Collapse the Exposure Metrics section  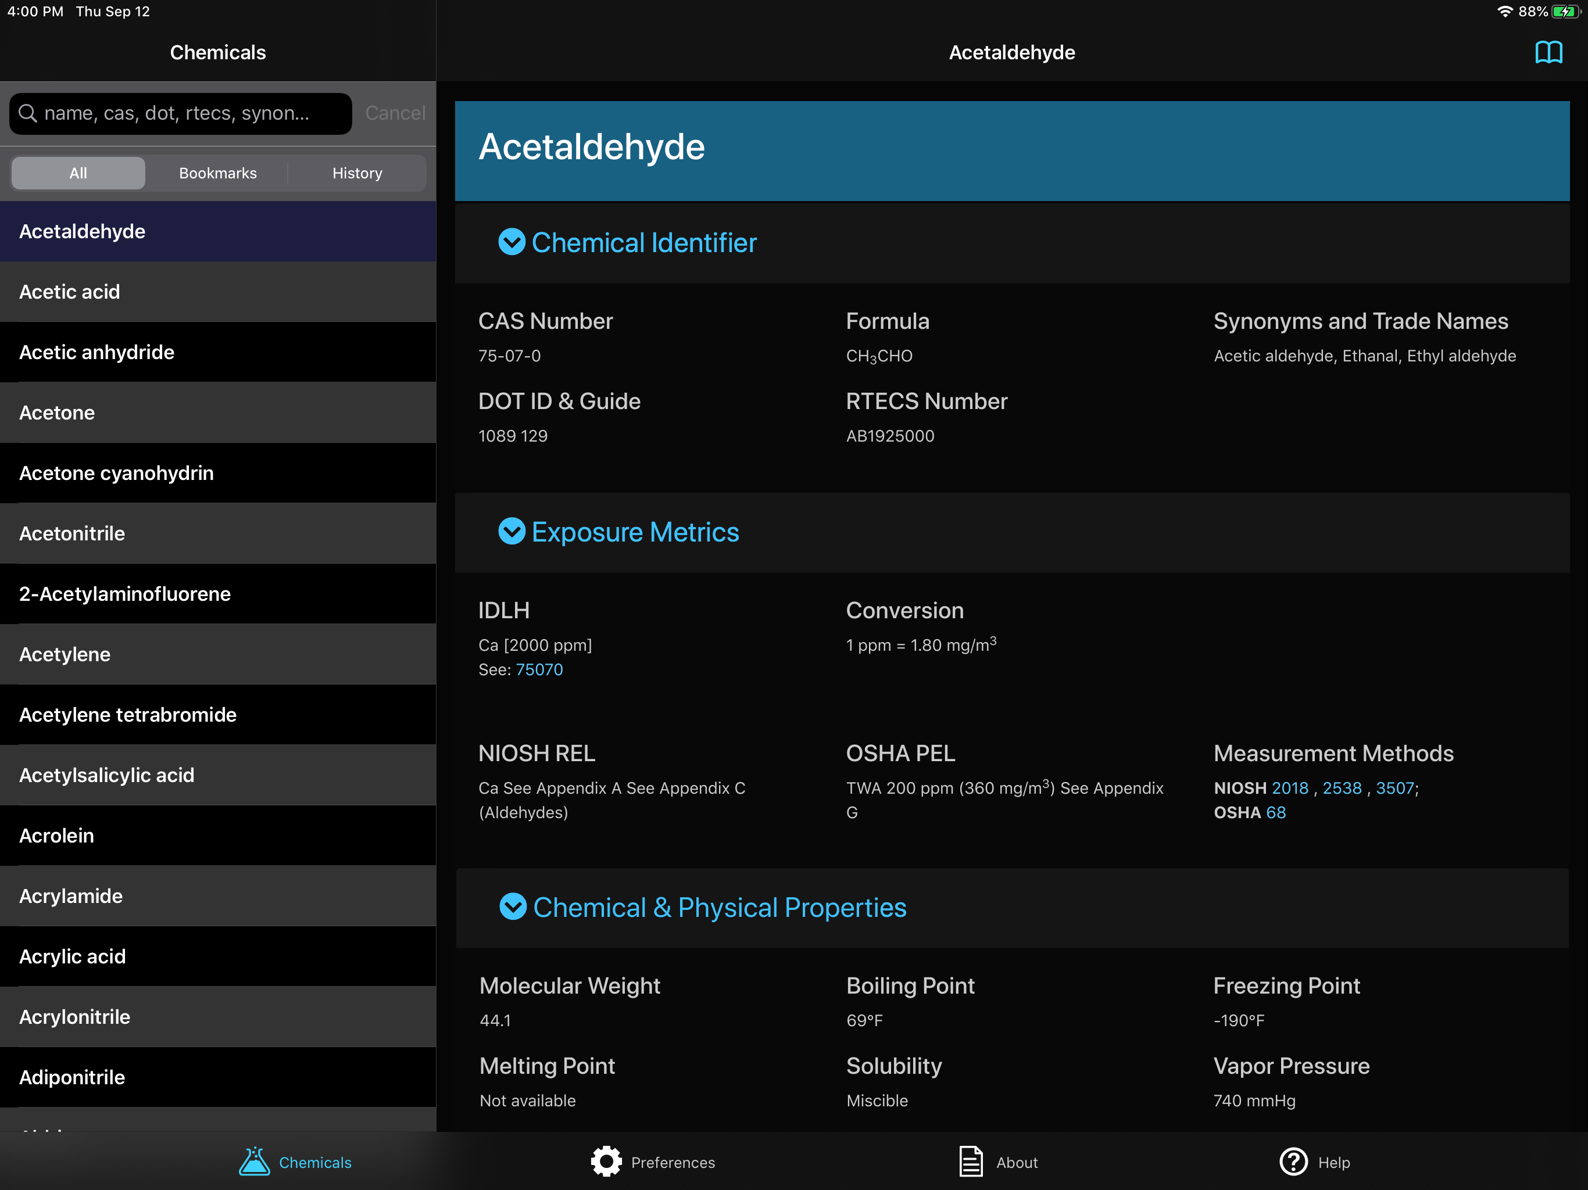512,532
